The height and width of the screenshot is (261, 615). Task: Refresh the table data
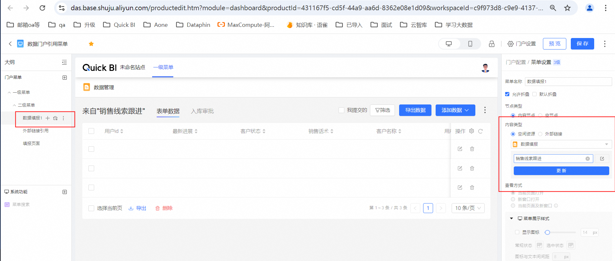[480, 131]
